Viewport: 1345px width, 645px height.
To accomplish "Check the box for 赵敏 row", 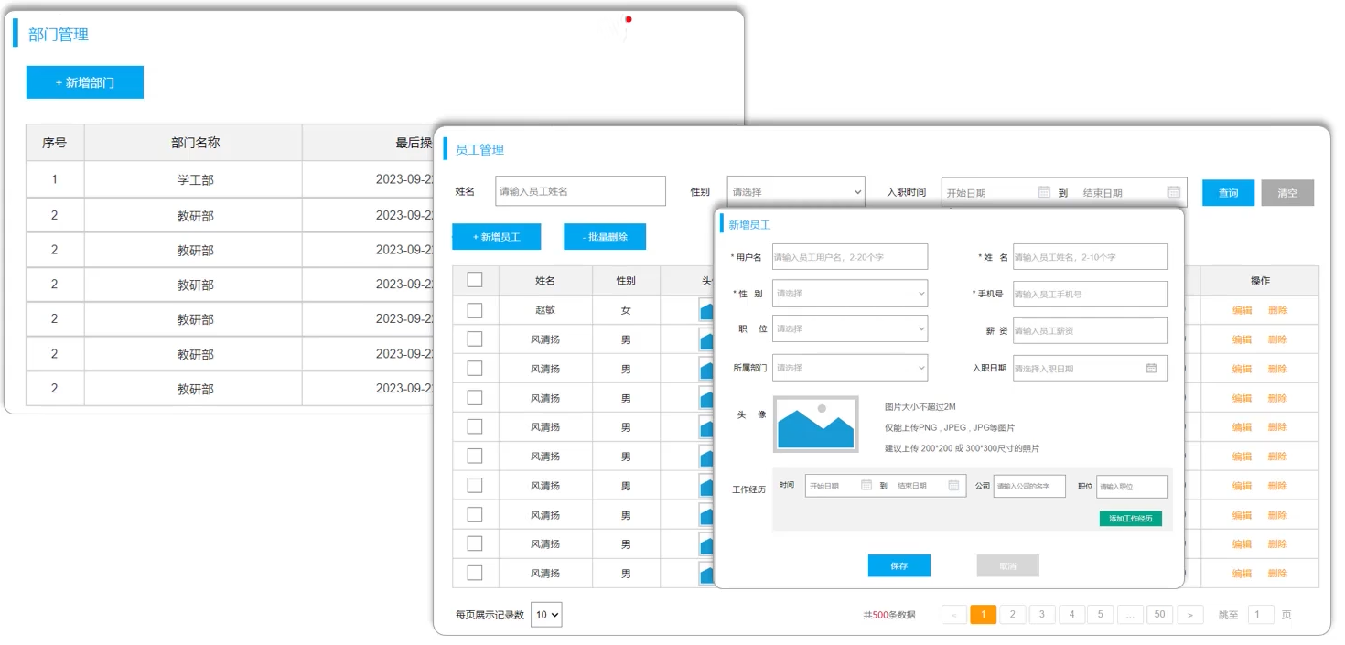I will (475, 310).
